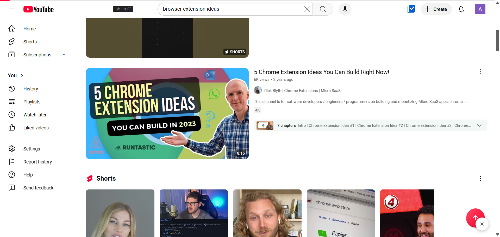The width and height of the screenshot is (500, 237).
Task: Open the hamburger guide menu
Action: pyautogui.click(x=12, y=9)
